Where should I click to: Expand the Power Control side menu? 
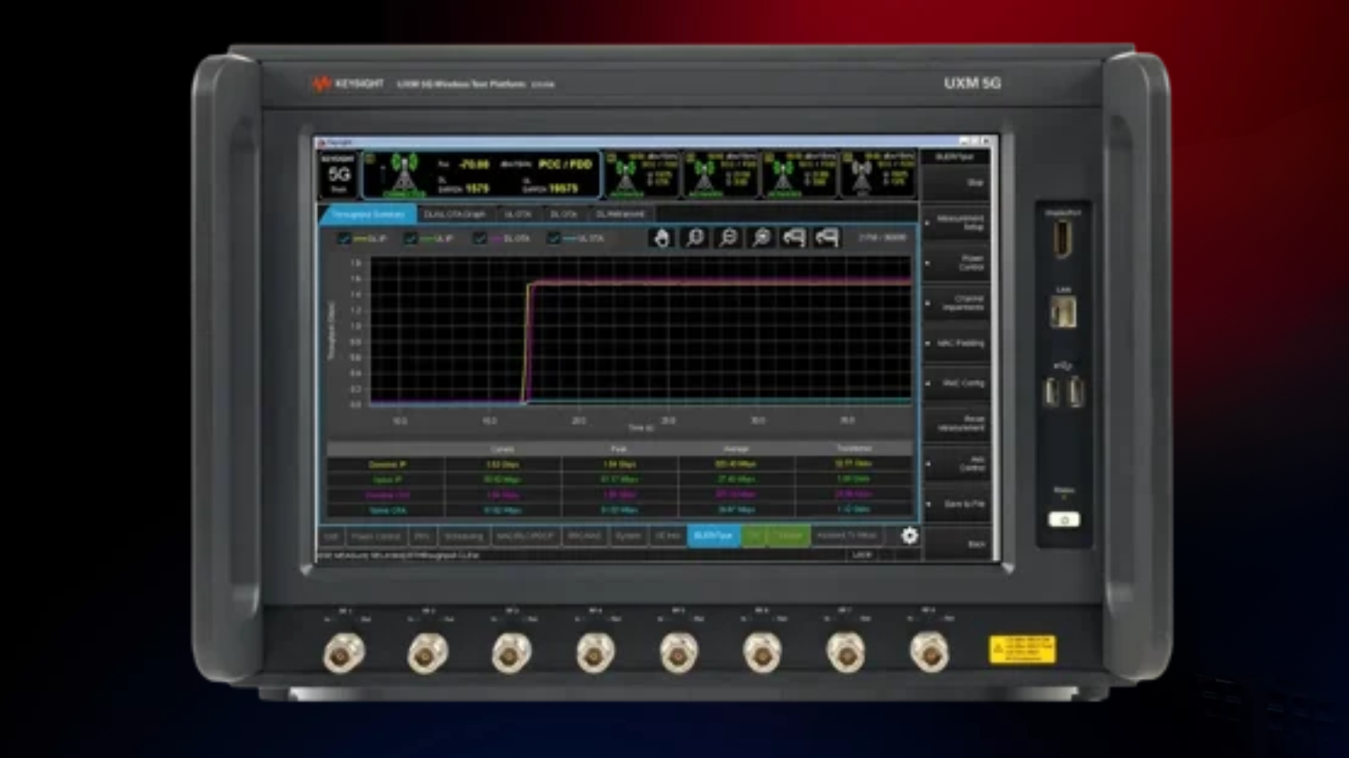[x=957, y=263]
